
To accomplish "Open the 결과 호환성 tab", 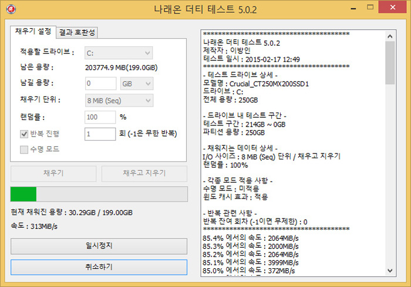I will 78,32.
